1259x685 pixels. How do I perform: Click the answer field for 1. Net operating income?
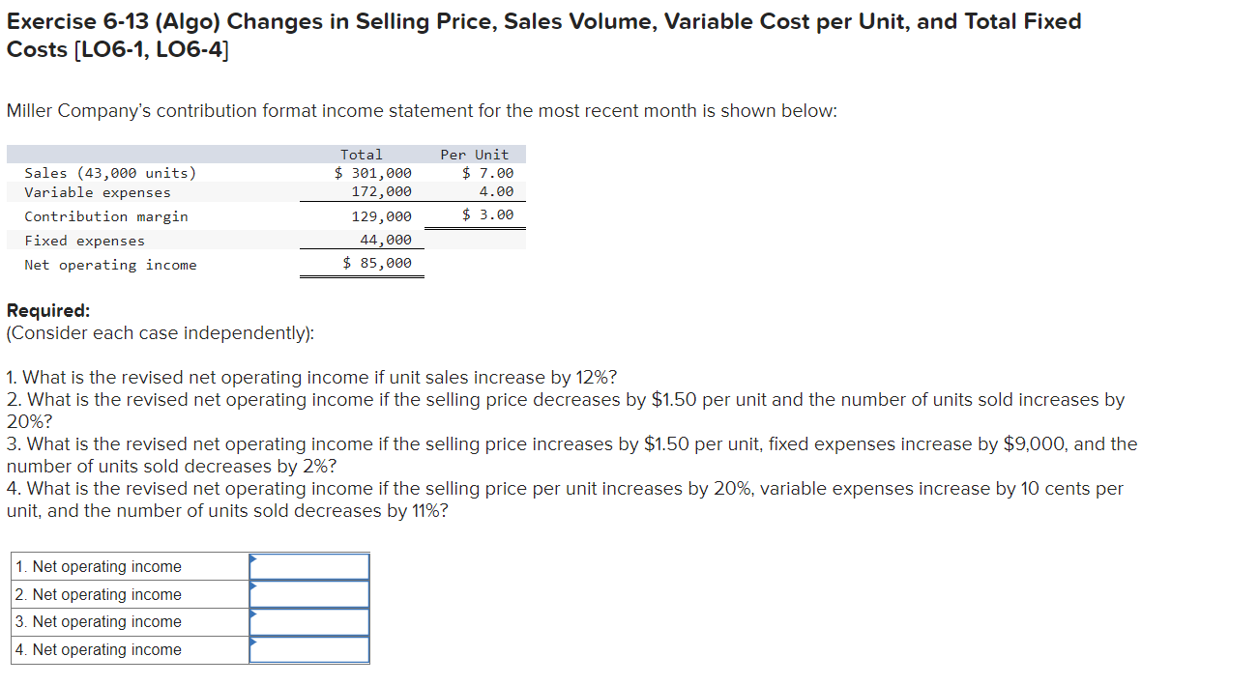coord(309,566)
